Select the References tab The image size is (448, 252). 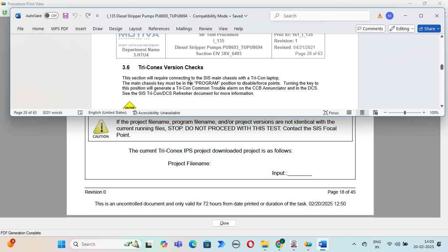pyautogui.click(x=159, y=29)
